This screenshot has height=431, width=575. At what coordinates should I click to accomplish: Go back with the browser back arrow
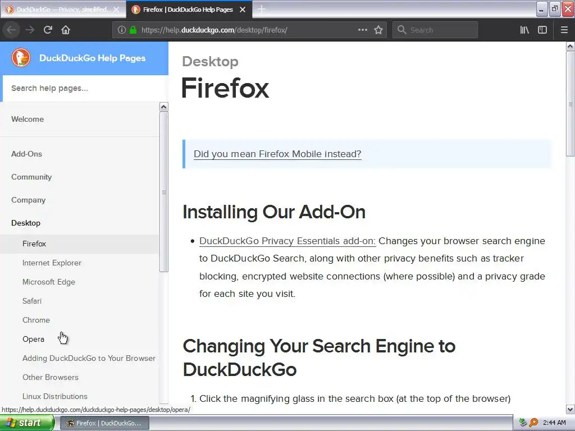(x=11, y=30)
